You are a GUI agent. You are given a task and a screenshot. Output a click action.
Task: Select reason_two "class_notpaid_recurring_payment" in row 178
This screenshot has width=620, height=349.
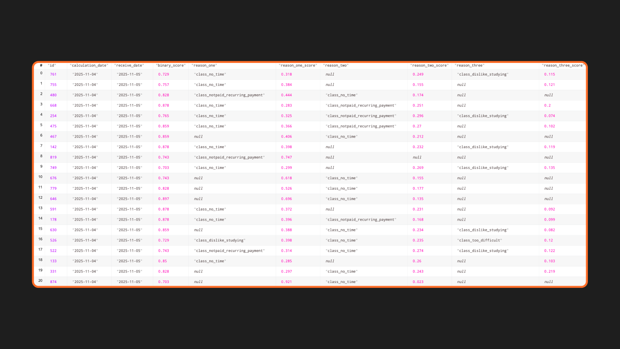click(x=361, y=220)
